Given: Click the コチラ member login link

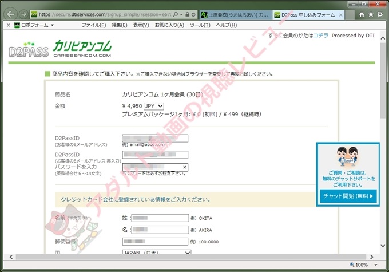Looking at the screenshot, I should point(321,36).
